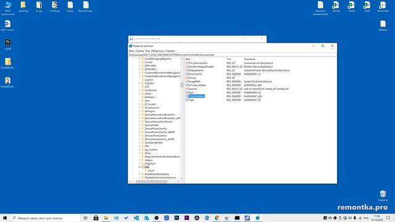This screenshot has width=395, height=222.
Task: Click the icon of the DisplayName value
Action: coord(187,70)
